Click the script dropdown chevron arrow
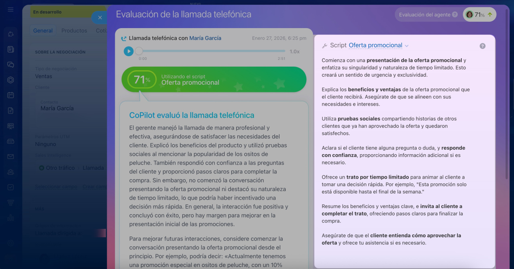Screen dimensions: 514x269 pyautogui.click(x=407, y=46)
